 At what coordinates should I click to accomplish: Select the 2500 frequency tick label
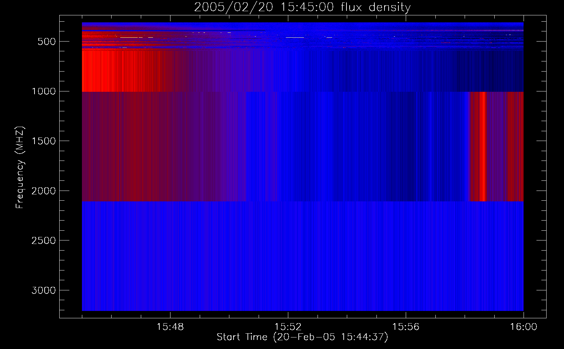[44, 241]
